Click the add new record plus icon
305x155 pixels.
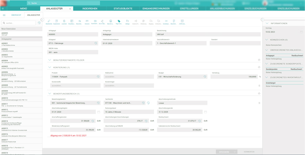(39, 23)
